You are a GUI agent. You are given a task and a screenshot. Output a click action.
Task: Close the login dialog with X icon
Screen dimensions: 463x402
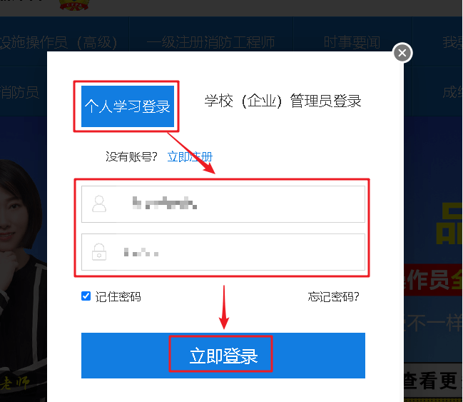tap(402, 53)
